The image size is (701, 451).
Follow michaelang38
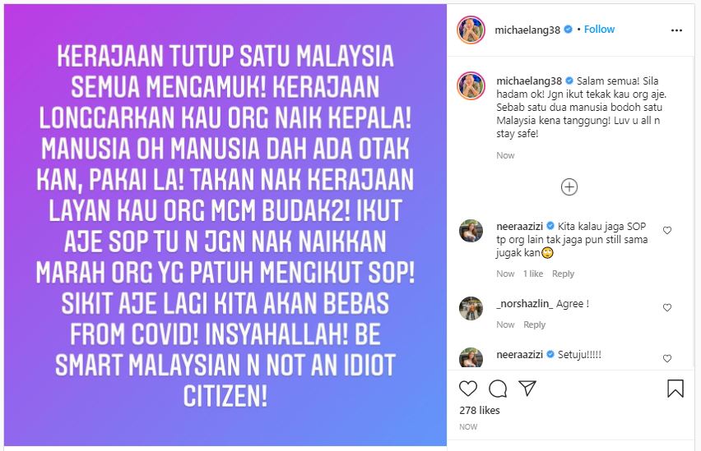599,30
